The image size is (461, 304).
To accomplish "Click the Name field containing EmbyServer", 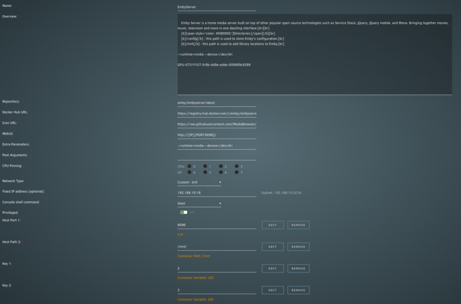I will tap(217, 7).
